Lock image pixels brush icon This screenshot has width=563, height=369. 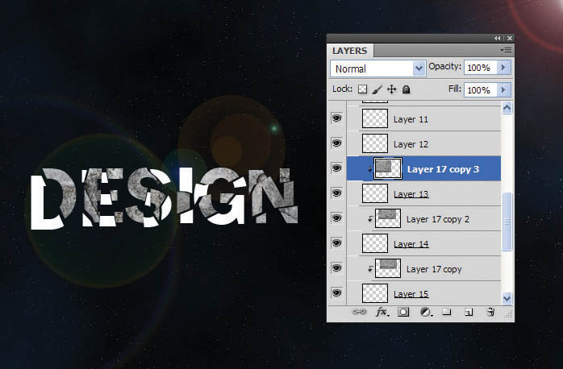pos(377,89)
